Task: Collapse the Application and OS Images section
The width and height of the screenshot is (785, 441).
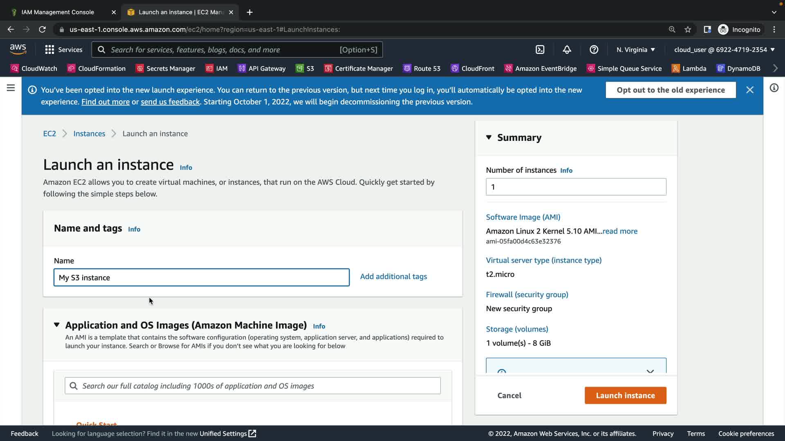Action: click(57, 325)
